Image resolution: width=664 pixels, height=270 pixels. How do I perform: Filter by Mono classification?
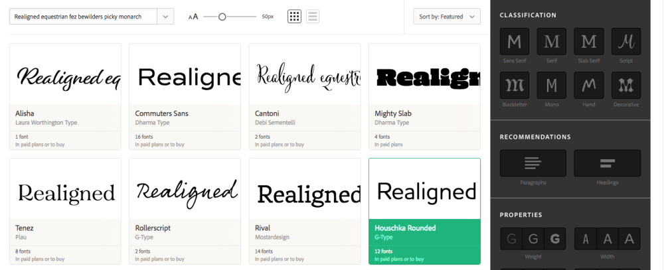point(551,85)
